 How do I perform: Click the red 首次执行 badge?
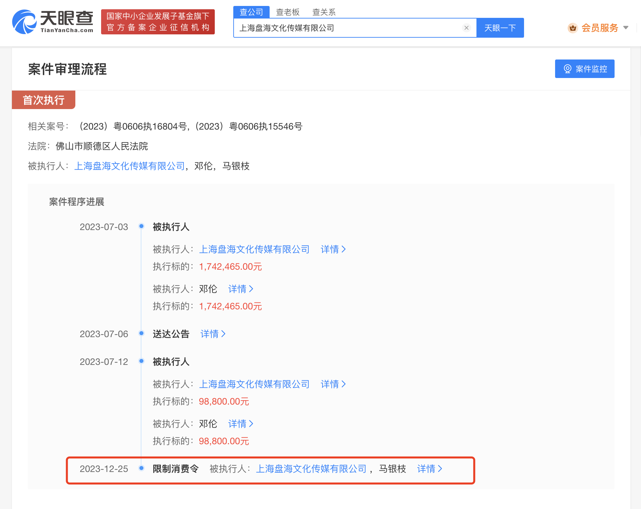click(43, 99)
